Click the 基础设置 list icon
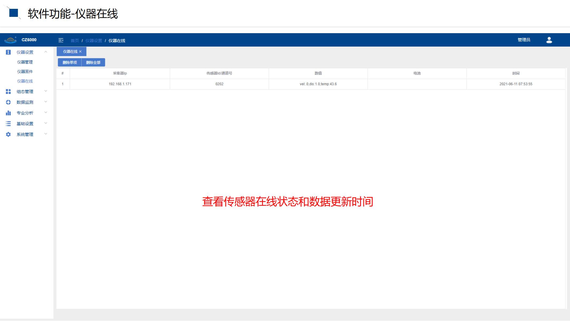This screenshot has height=321, width=570. coord(8,124)
